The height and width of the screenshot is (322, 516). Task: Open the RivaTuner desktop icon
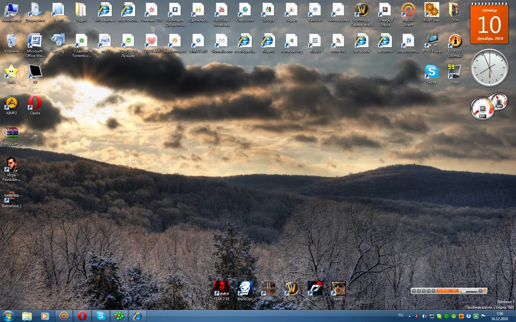(x=432, y=10)
